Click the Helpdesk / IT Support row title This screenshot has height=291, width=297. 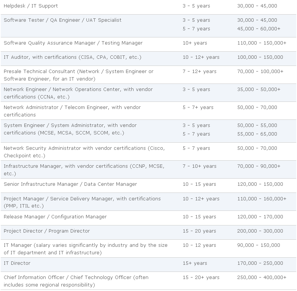tap(31, 6)
